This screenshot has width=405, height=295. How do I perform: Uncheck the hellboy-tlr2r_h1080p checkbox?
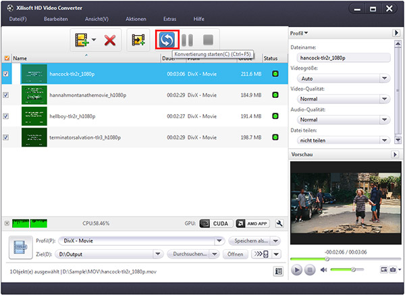click(5, 116)
